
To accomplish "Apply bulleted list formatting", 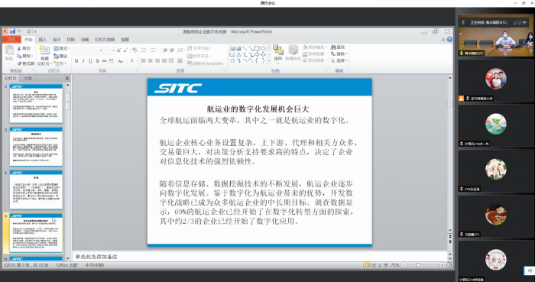I will pyautogui.click(x=144, y=50).
